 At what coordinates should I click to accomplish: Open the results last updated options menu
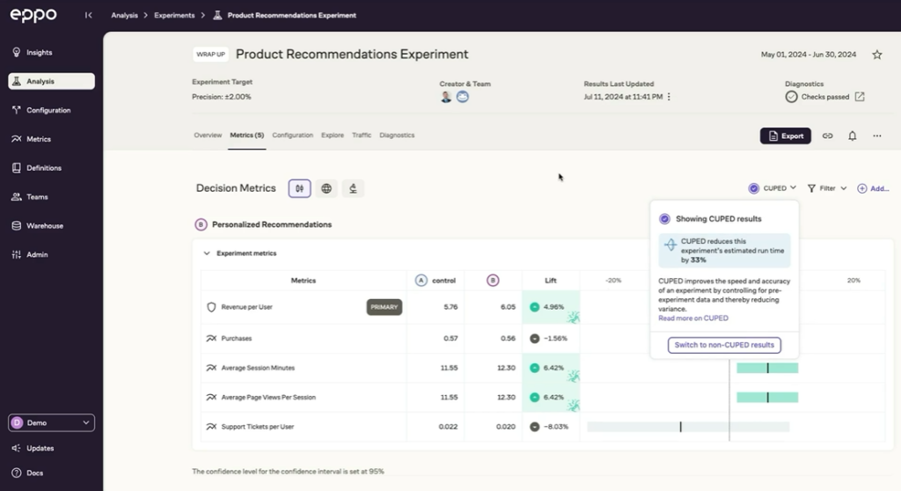point(669,97)
